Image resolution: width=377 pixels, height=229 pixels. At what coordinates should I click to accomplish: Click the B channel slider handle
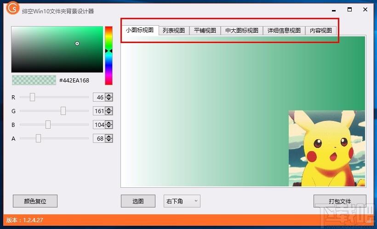pyautogui.click(x=48, y=125)
